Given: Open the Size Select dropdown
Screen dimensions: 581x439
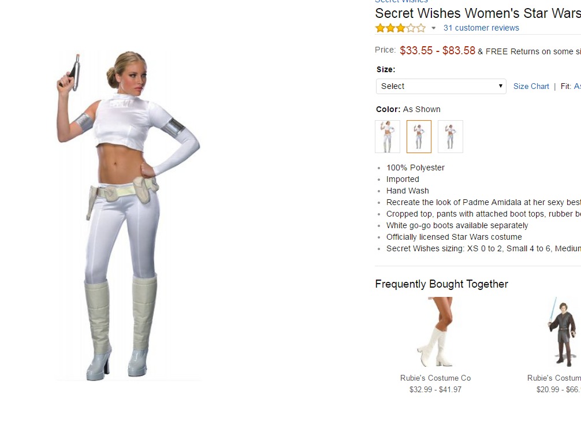Looking at the screenshot, I should [x=441, y=86].
